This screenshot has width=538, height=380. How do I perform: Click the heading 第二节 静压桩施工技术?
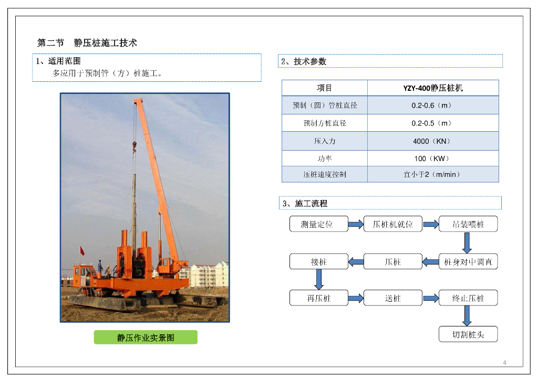tap(87, 43)
